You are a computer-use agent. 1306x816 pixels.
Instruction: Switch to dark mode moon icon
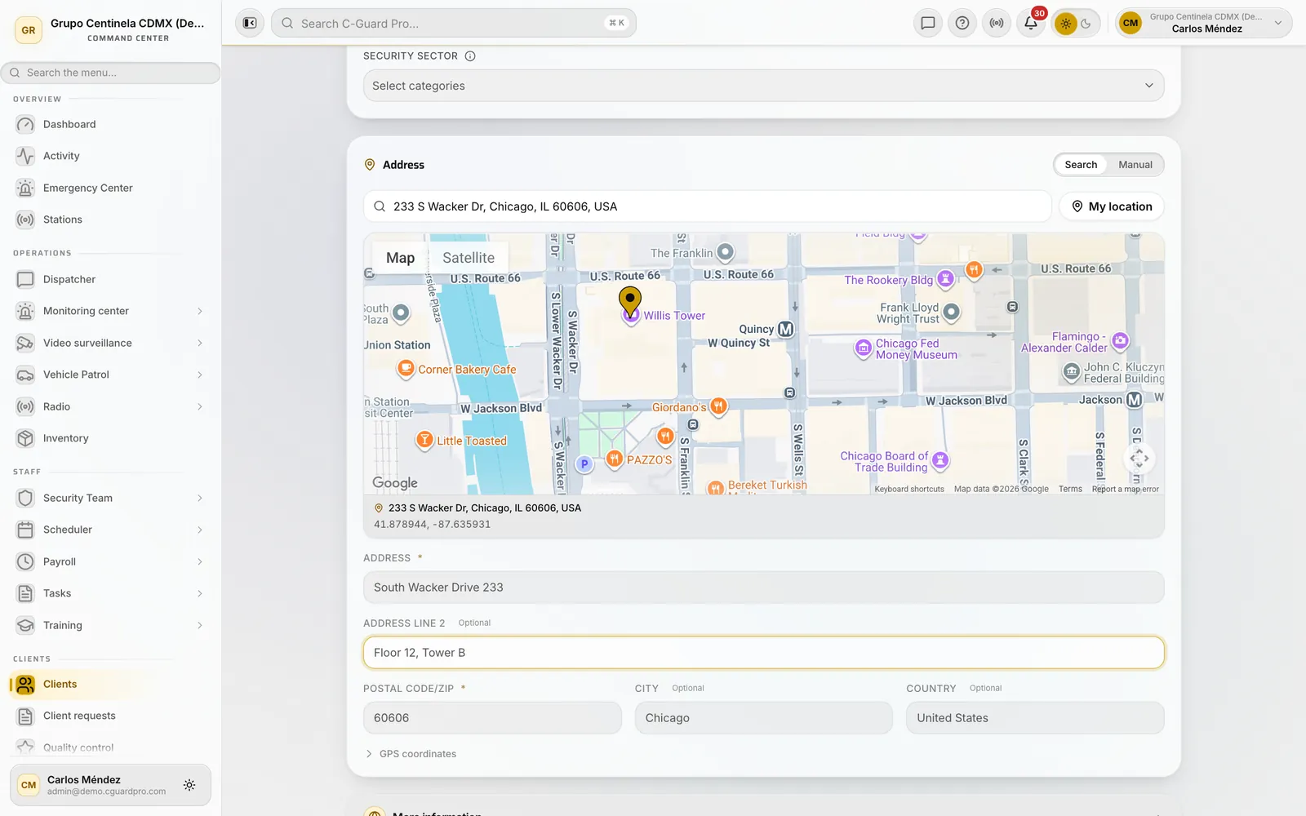1086,24
